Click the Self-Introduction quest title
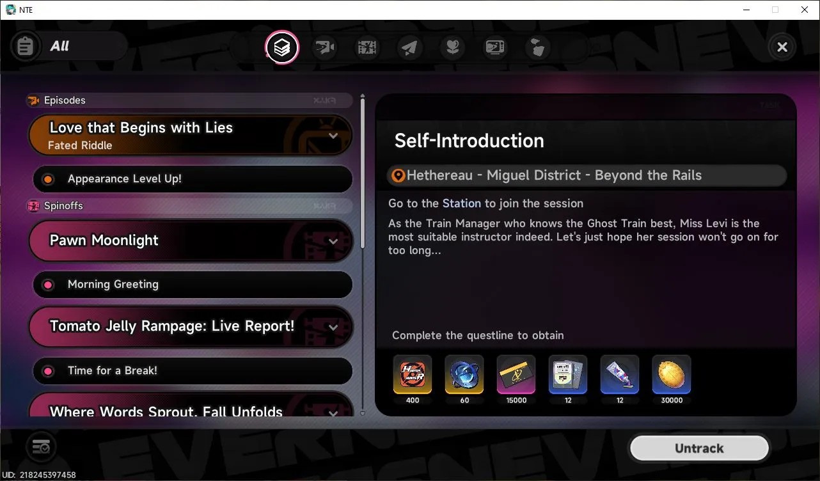This screenshot has width=820, height=481. point(469,141)
